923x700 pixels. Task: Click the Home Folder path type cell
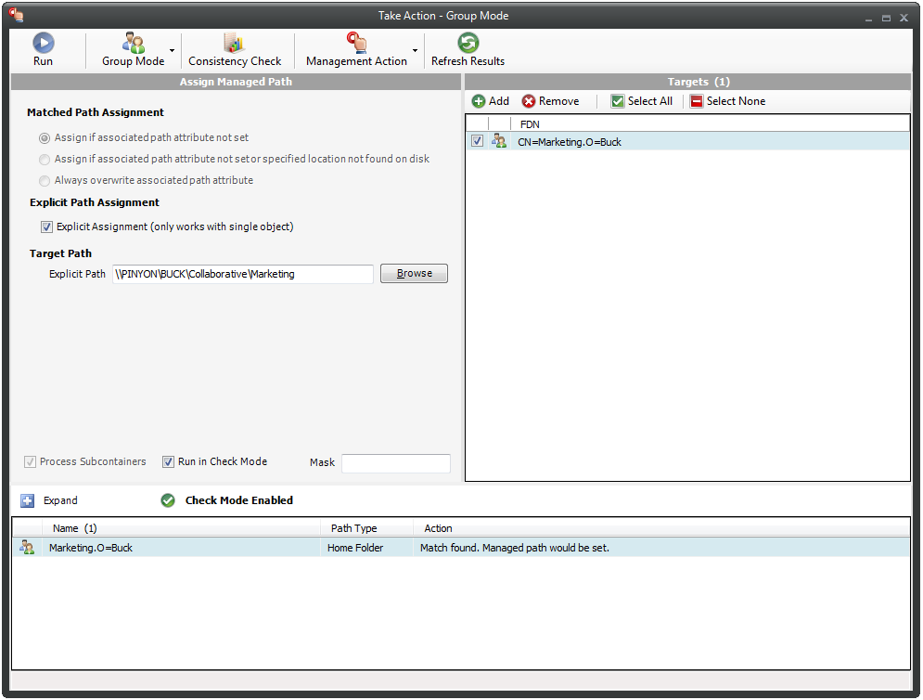(x=355, y=548)
